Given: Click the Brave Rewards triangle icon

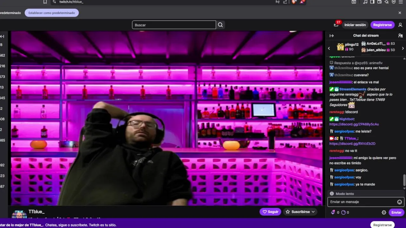Looking at the screenshot, I should click(302, 2).
